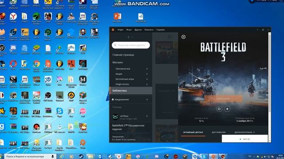The height and width of the screenshot is (159, 284).
Task: Open Steam from taskbar
Action: click(81, 156)
